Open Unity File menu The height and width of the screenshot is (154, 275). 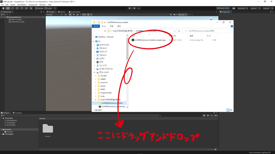pyautogui.click(x=2, y=5)
